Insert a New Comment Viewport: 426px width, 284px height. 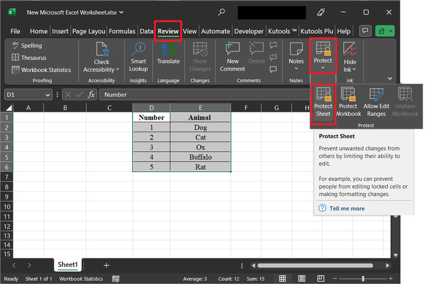pyautogui.click(x=232, y=56)
